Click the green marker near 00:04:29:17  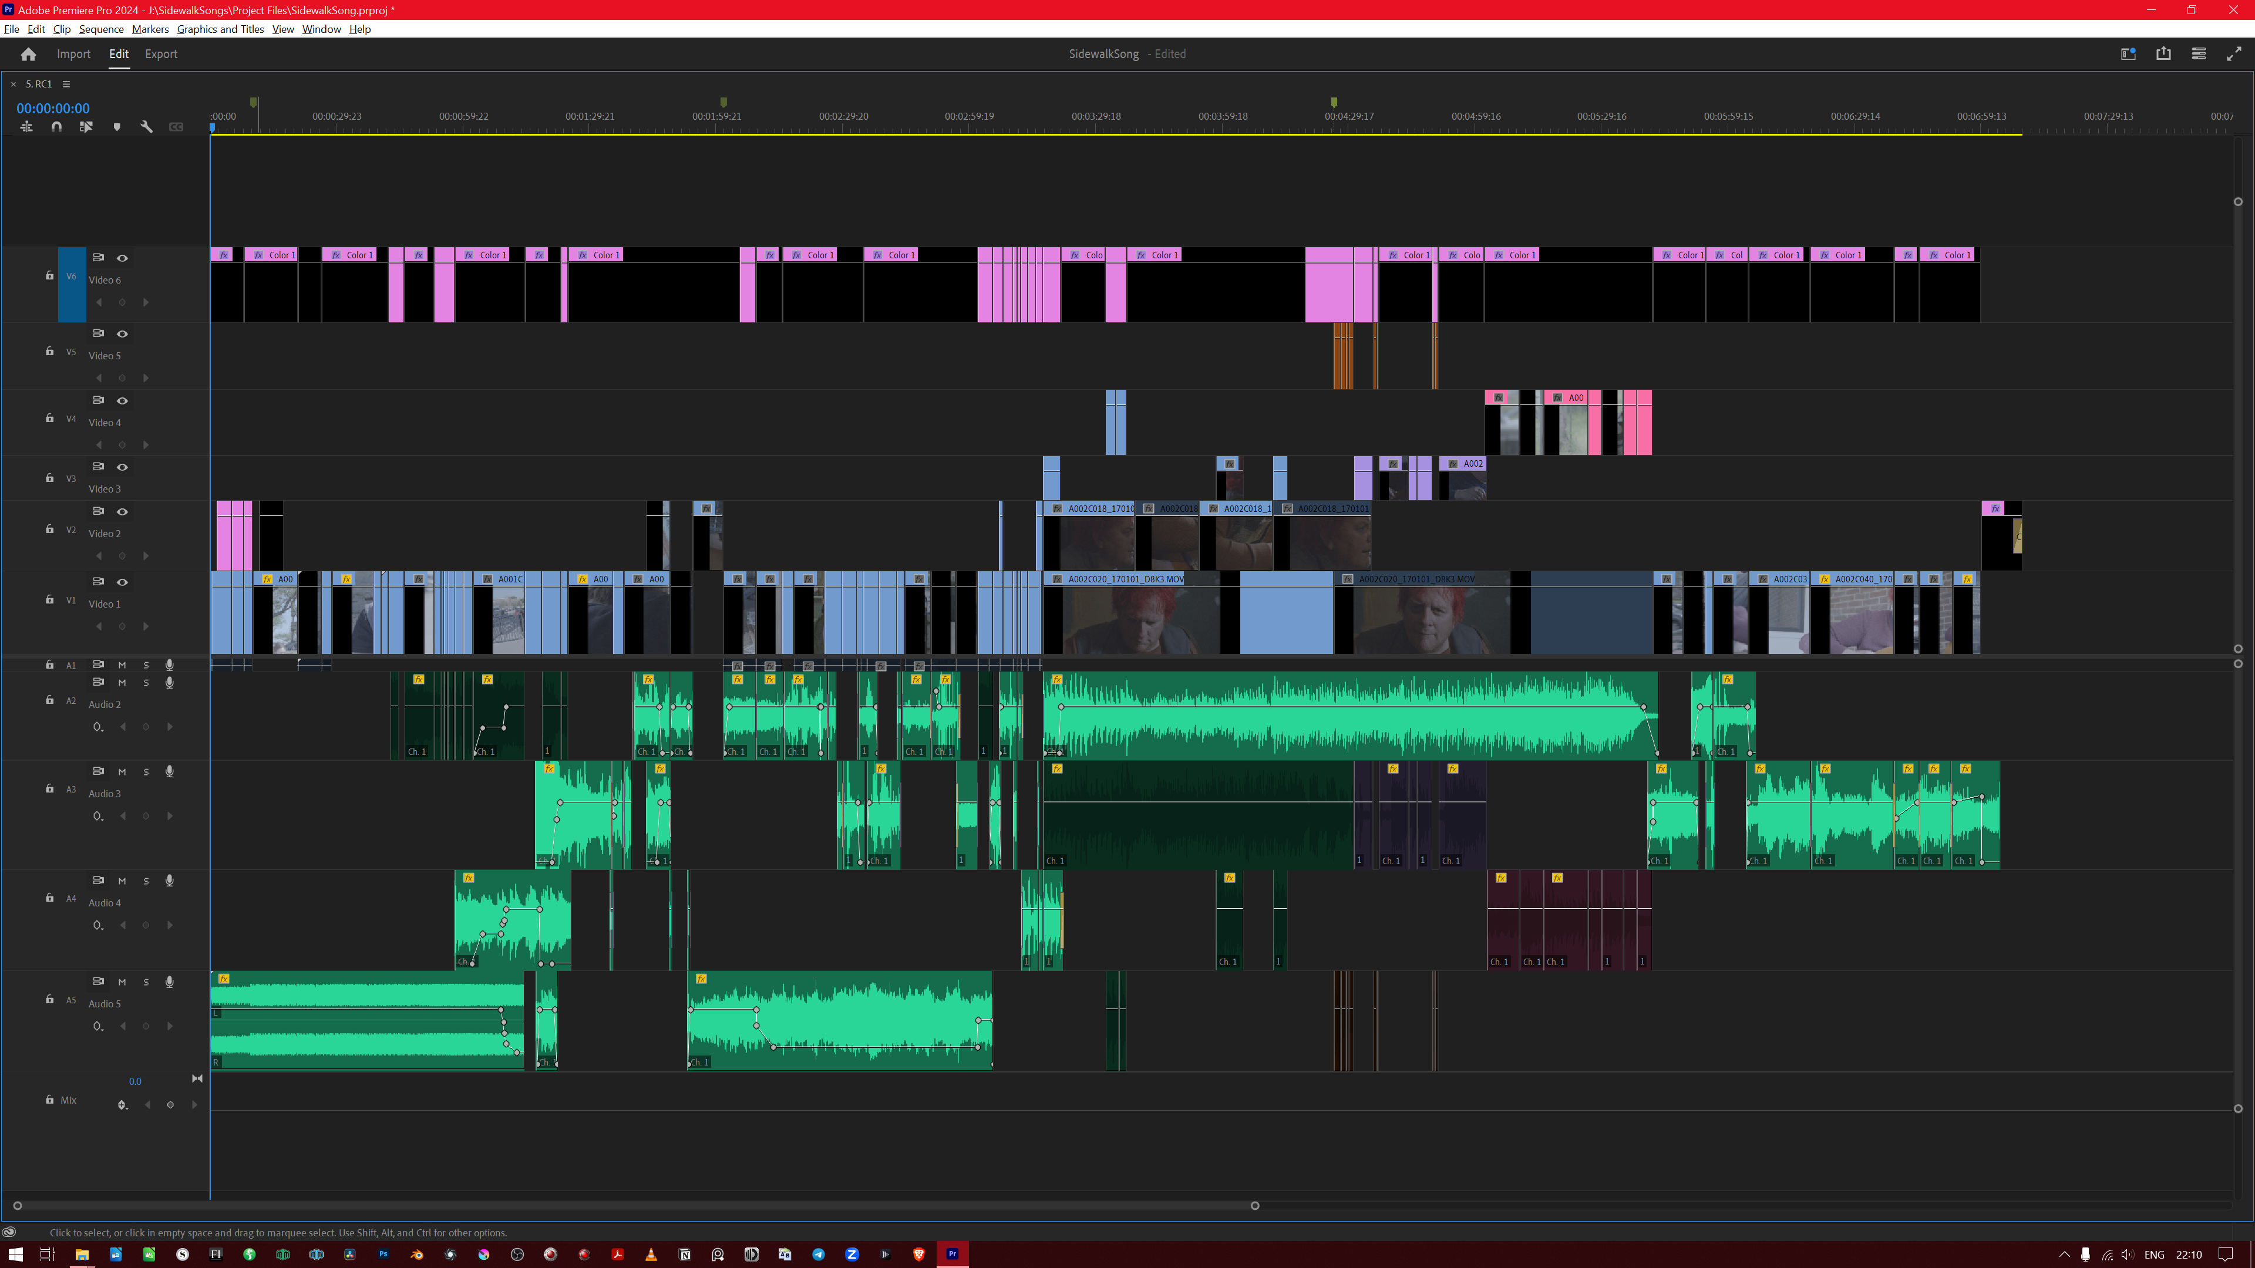pos(1333,102)
